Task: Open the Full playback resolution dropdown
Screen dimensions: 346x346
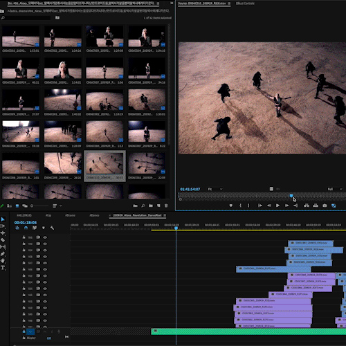Action: pos(335,189)
